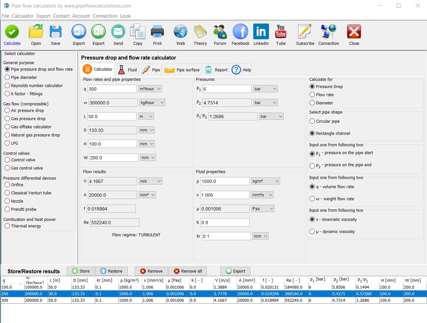The height and width of the screenshot is (323, 427).
Task: Click the Store button
Action: pos(80,271)
